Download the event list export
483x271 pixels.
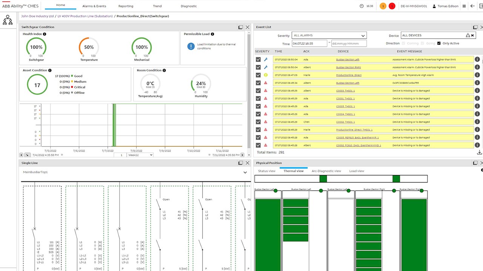click(x=479, y=152)
